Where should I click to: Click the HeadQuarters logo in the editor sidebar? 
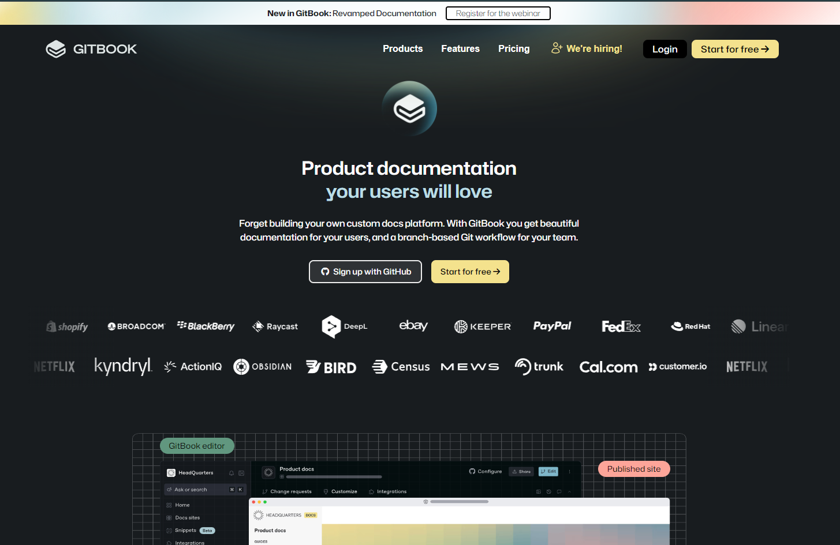171,473
